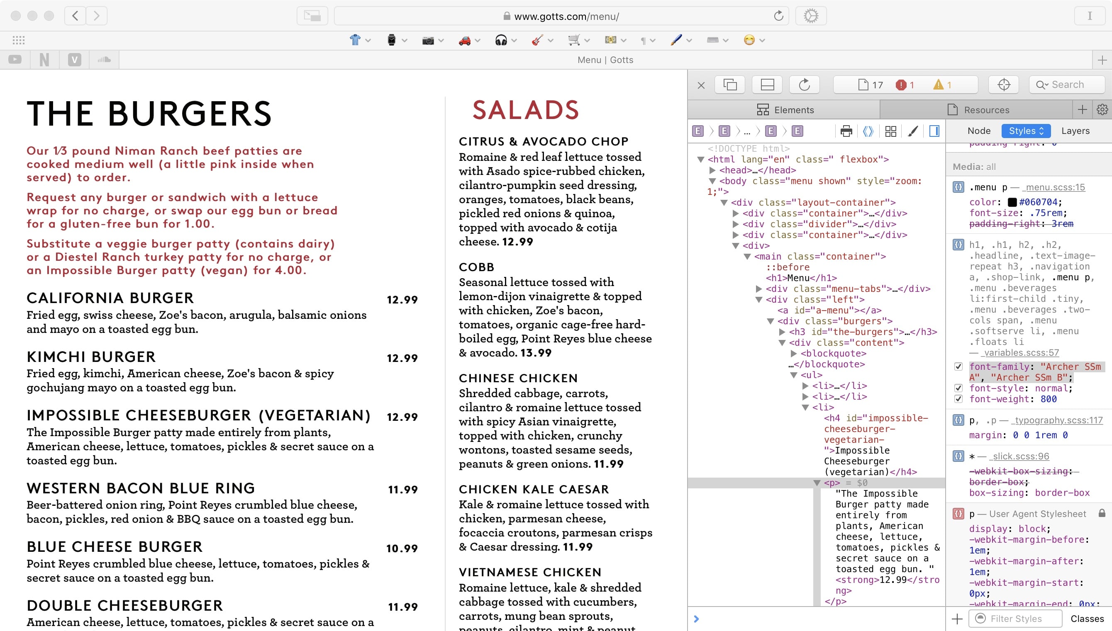
Task: Uncheck the font-style: normal property
Action: [958, 388]
